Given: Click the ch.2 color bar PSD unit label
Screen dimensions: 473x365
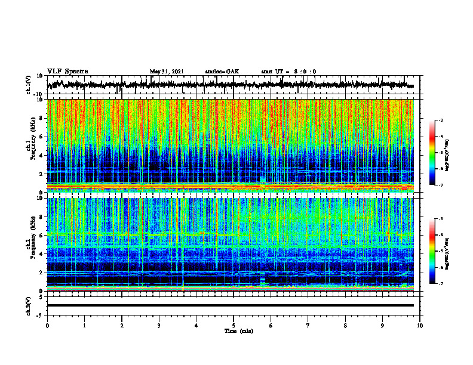Looking at the screenshot, I should (x=447, y=253).
